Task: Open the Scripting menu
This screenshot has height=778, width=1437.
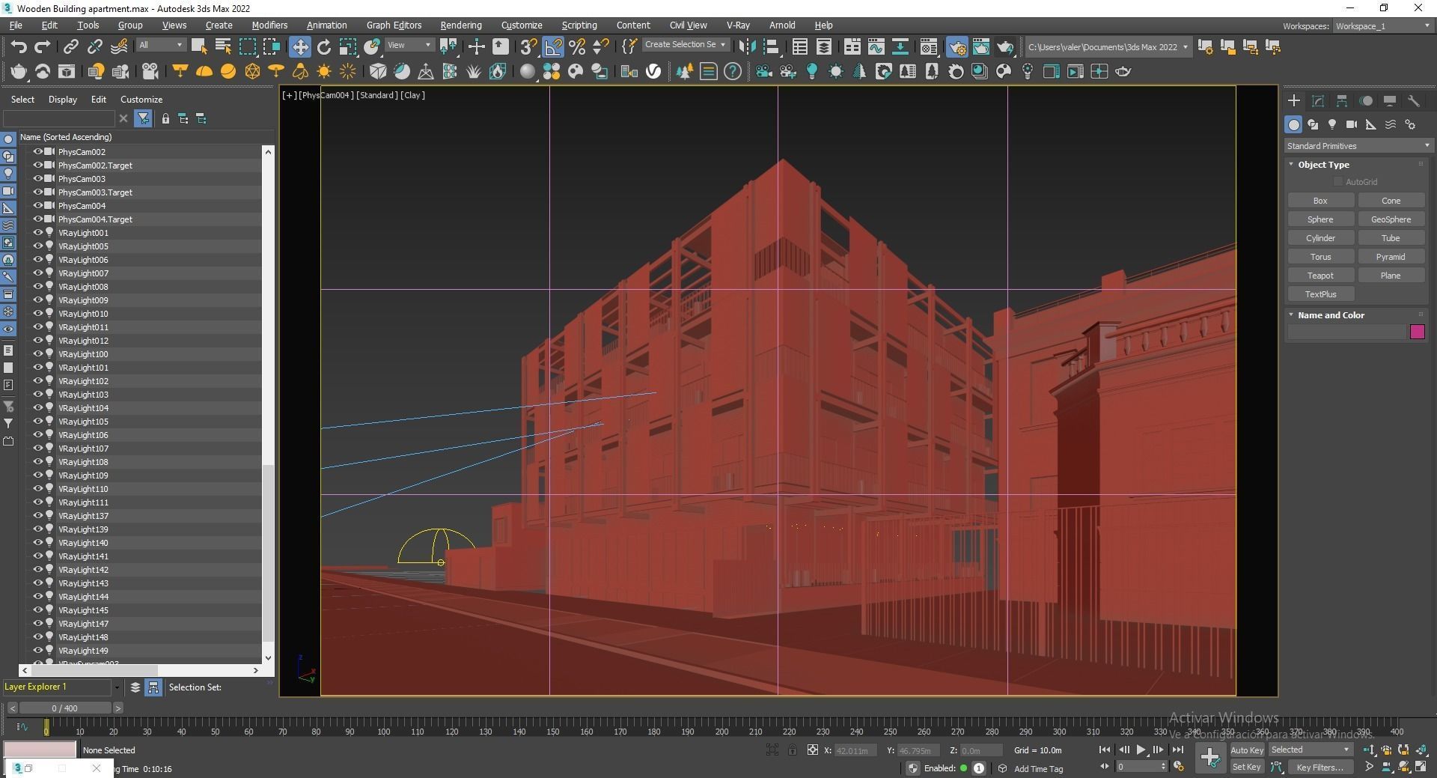Action: tap(579, 25)
